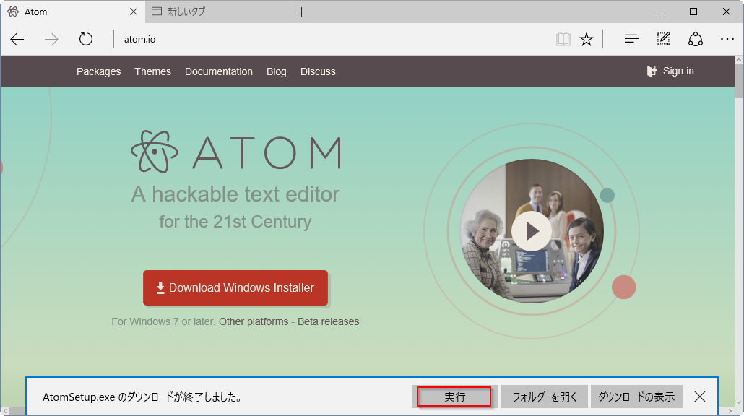Visit the Discuss forum
The height and width of the screenshot is (416, 744).
click(x=318, y=71)
